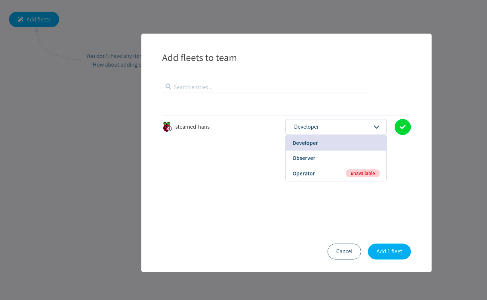Click the wand icon in the top-left button
487x300 pixels.
20,19
